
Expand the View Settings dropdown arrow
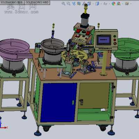coord(131,4)
